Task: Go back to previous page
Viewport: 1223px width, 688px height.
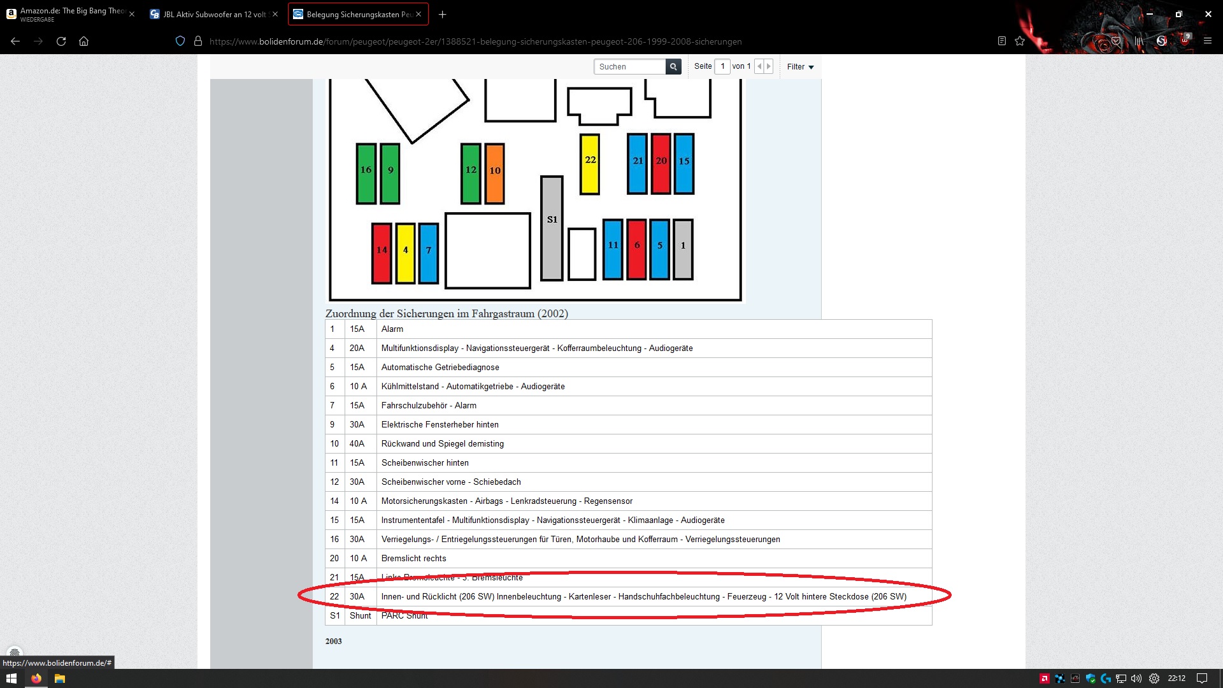Action: coord(15,41)
